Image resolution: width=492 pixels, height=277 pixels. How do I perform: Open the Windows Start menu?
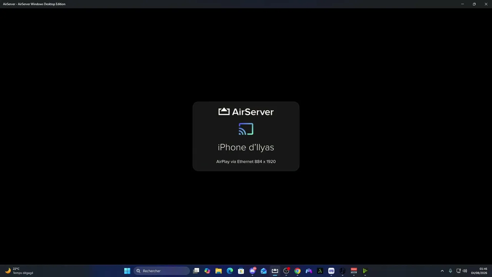click(x=127, y=271)
